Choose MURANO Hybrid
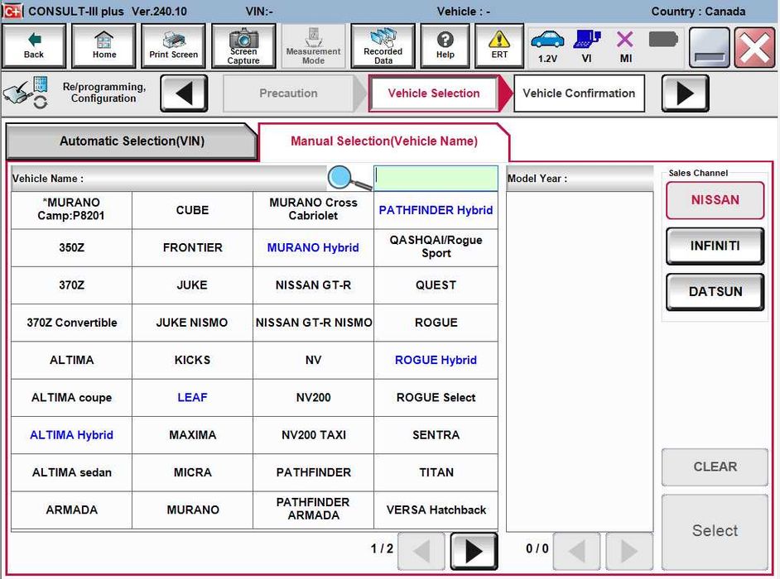The width and height of the screenshot is (780, 579). [x=313, y=247]
